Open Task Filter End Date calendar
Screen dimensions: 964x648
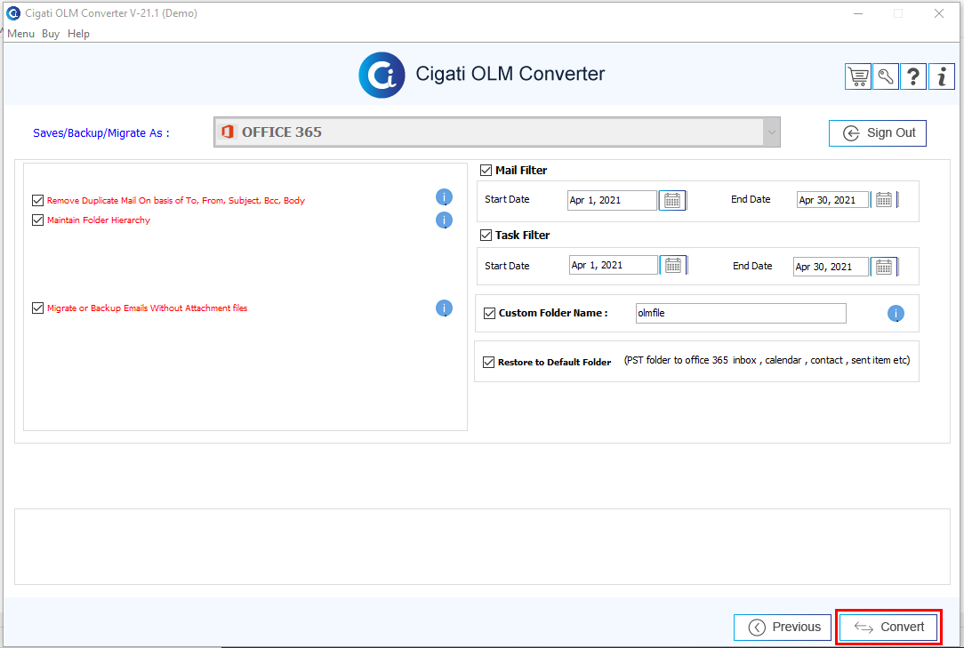[x=883, y=267]
